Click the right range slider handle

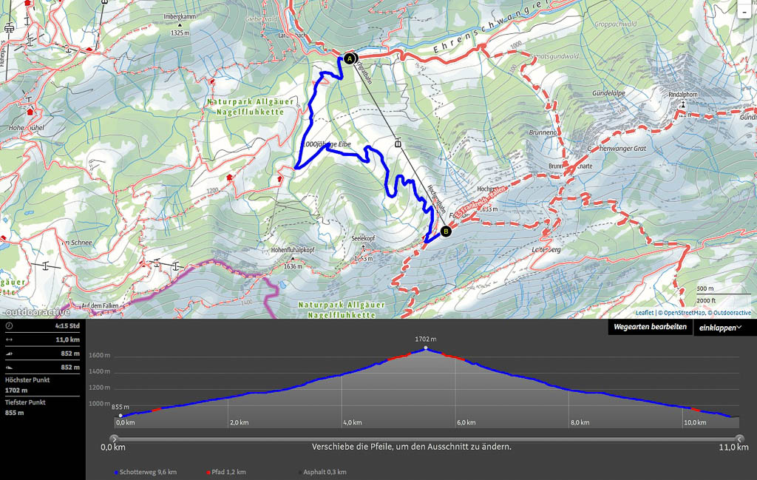740,439
